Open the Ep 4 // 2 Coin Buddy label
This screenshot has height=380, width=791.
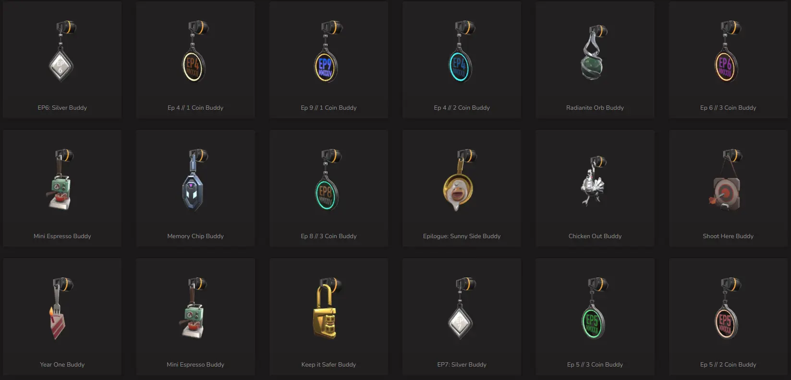[x=462, y=108]
